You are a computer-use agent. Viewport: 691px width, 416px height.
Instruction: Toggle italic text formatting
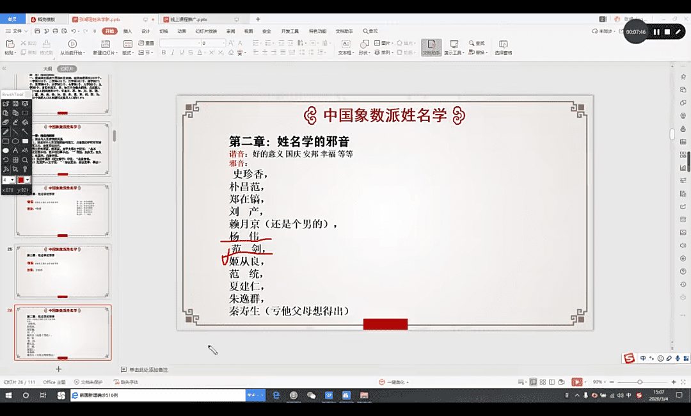[173, 52]
